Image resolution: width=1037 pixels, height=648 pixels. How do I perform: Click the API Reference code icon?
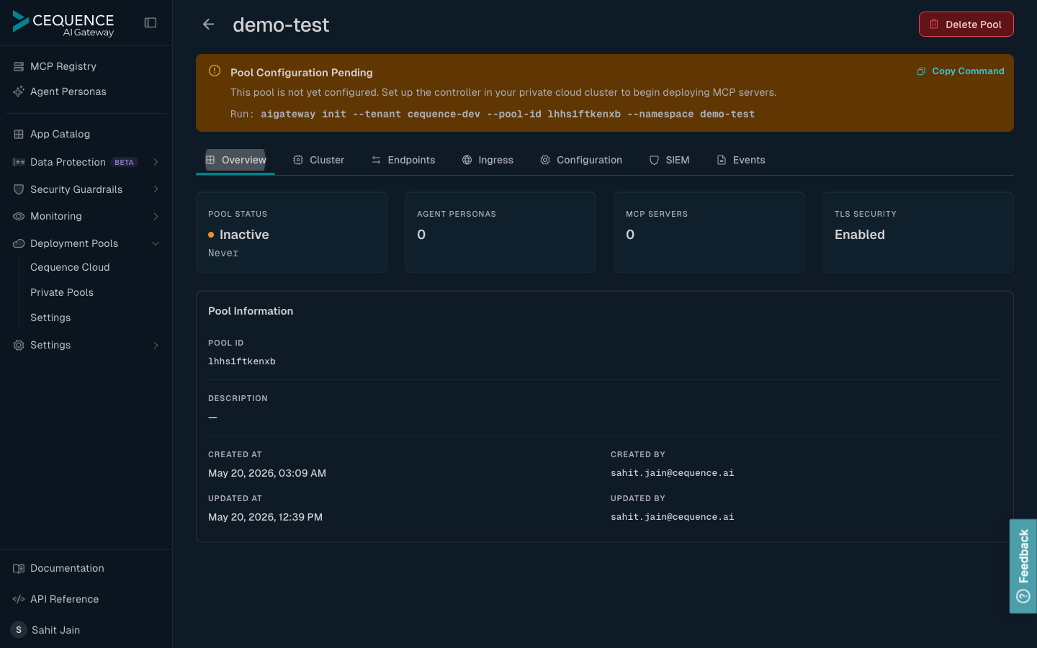click(x=19, y=599)
